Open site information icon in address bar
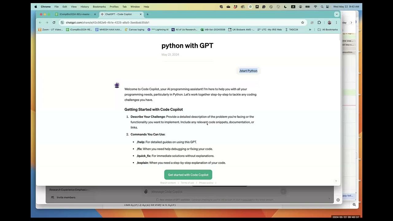The image size is (393, 221). point(62,22)
